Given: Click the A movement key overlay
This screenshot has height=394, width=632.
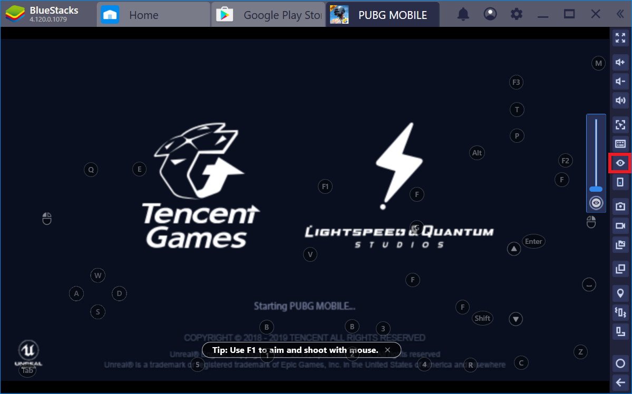Looking at the screenshot, I should pos(76,293).
